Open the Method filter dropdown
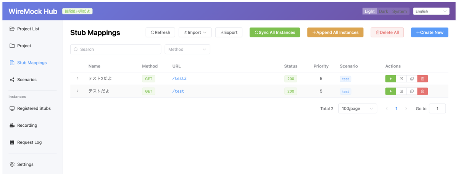Image resolution: width=458 pixels, height=174 pixels. point(187,49)
